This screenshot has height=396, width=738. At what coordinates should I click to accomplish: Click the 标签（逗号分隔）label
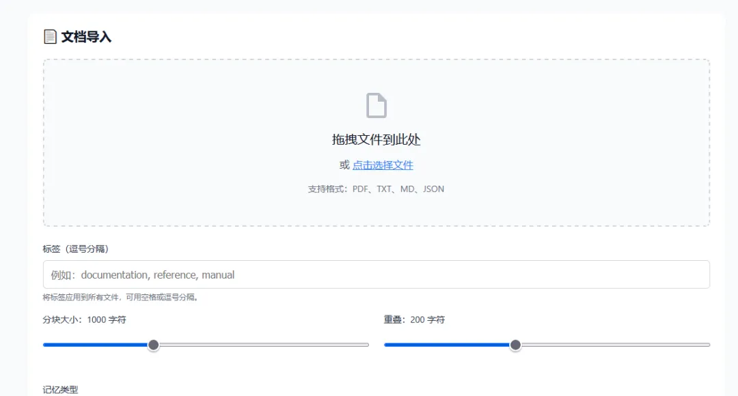tap(76, 249)
